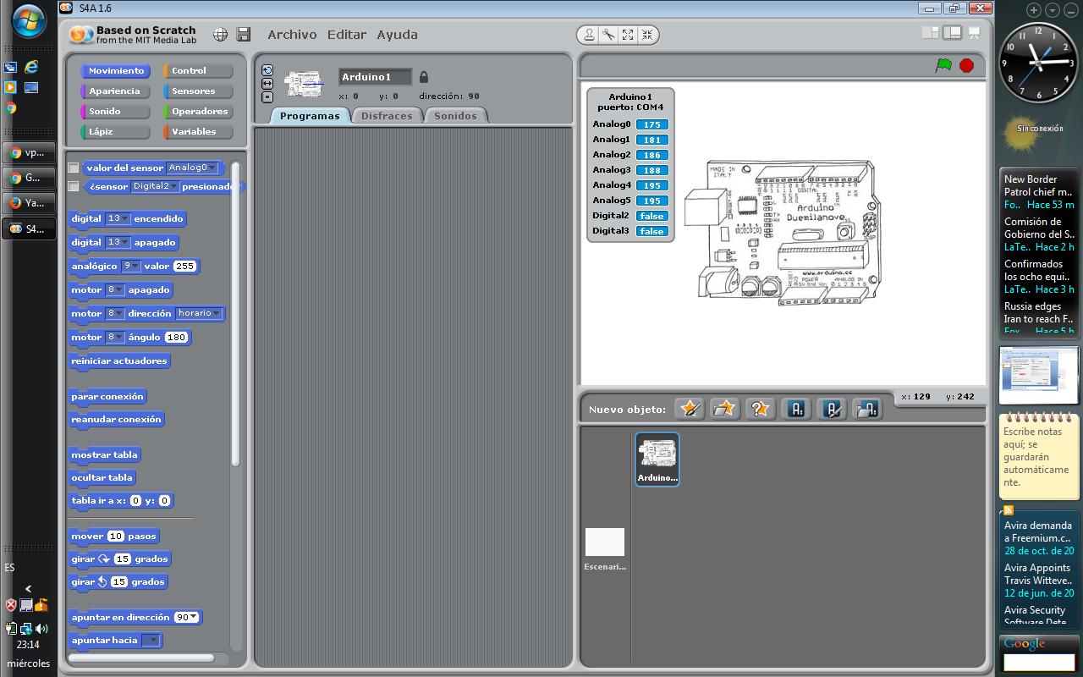Select the scissors delete tool
The height and width of the screenshot is (677, 1083).
coord(607,35)
